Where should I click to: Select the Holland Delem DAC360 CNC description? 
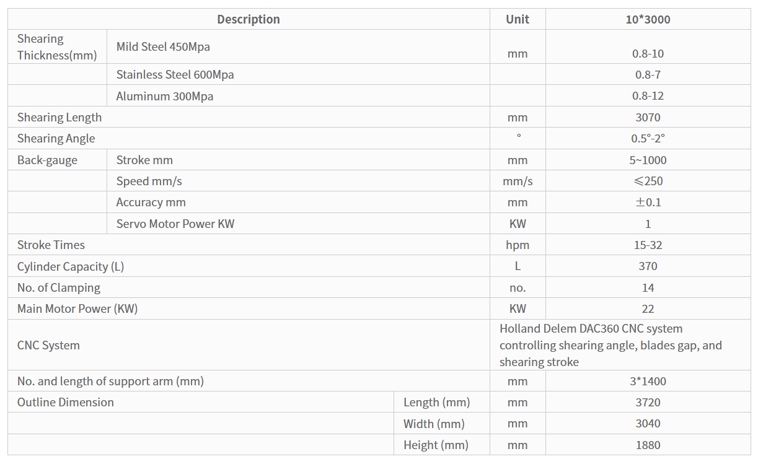(x=610, y=345)
